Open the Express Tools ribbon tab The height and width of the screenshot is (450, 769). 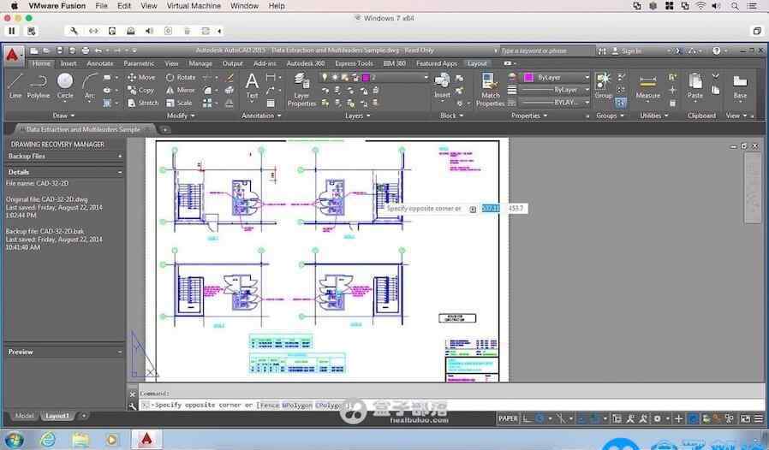[354, 63]
